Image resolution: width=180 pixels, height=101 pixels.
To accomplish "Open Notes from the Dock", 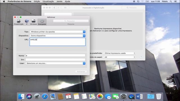I will (x=76, y=97).
